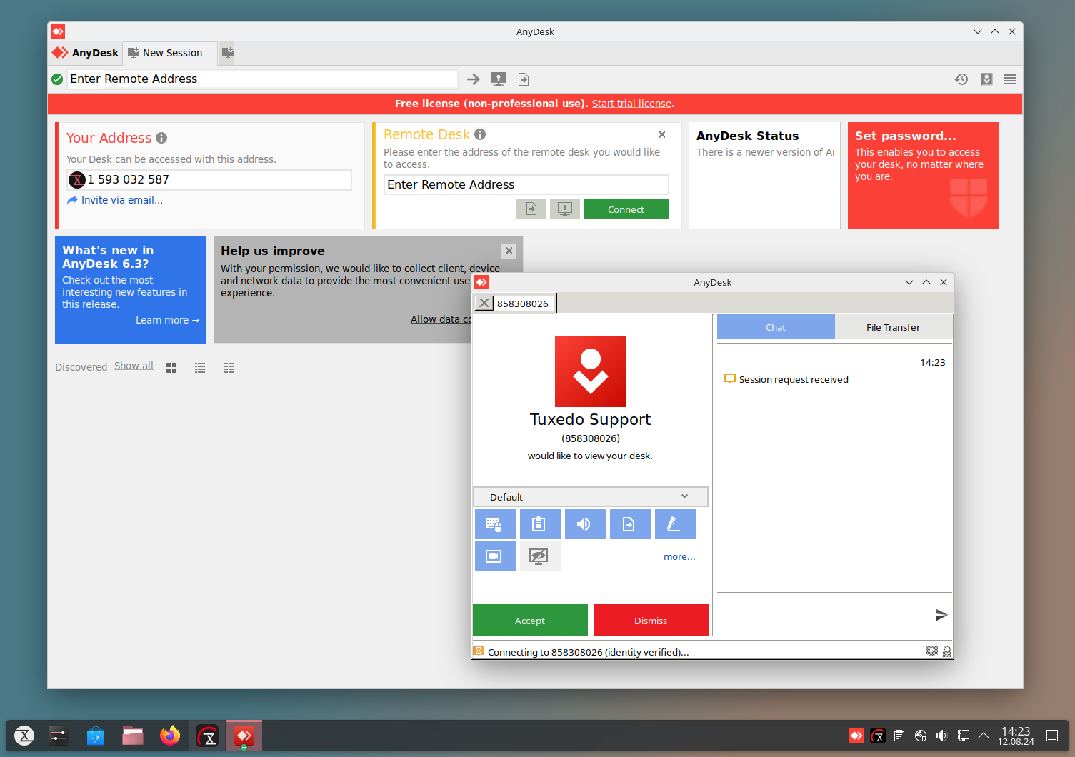This screenshot has width=1075, height=757.
Task: Close the Help us improve notice
Action: 509,251
